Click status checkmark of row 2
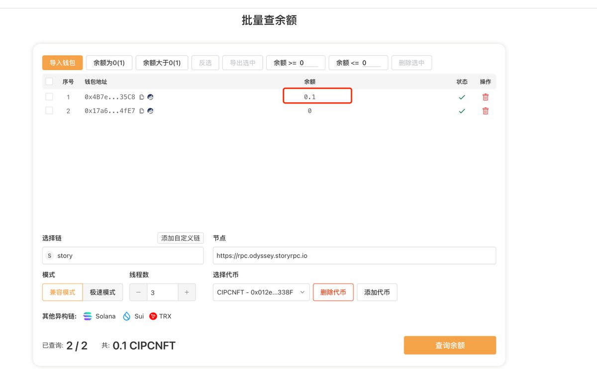Viewport: 597px width, 369px height. [x=462, y=111]
